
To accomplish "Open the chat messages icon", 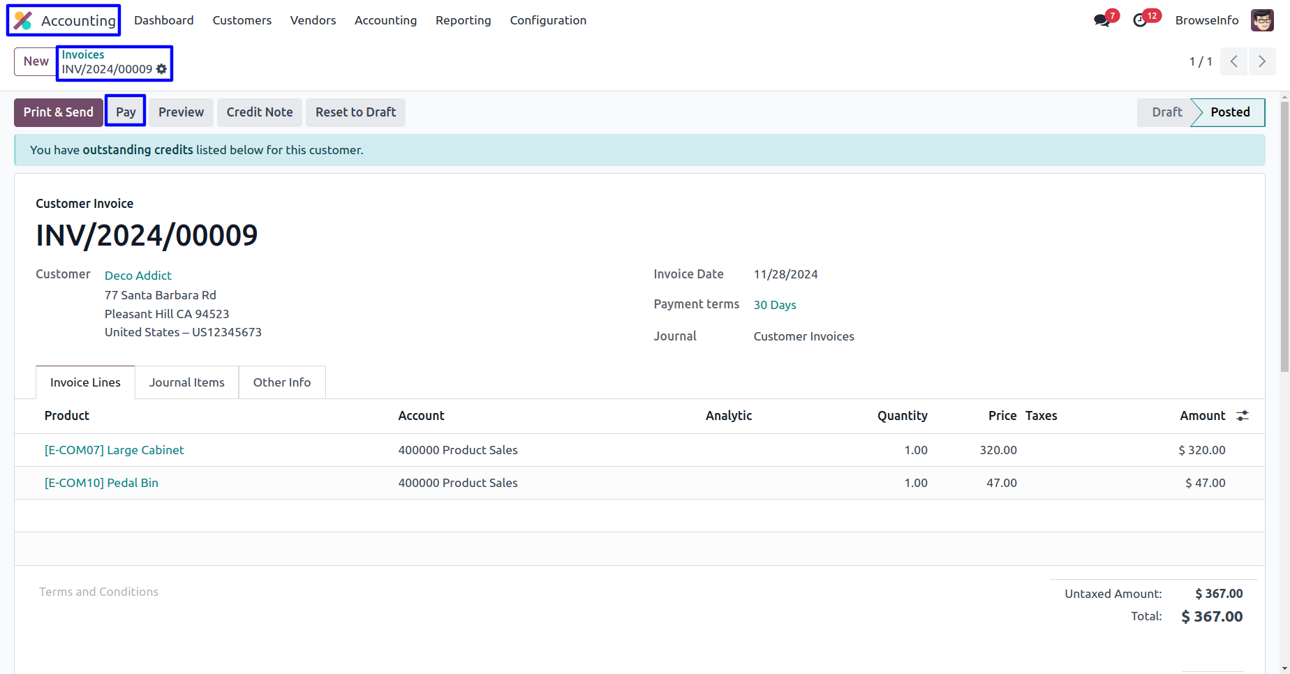I will pos(1102,20).
